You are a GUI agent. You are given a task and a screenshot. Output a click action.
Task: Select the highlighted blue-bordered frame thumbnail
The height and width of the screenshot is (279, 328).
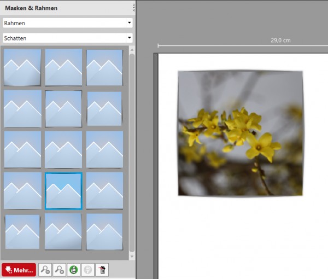(x=63, y=191)
